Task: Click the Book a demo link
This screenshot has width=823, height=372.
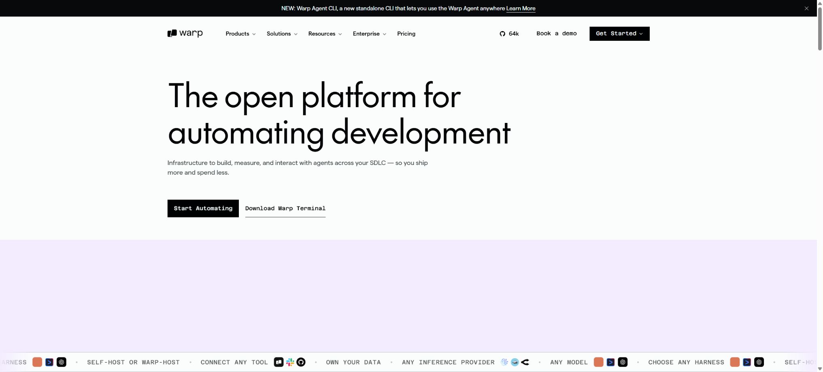Action: click(x=557, y=34)
